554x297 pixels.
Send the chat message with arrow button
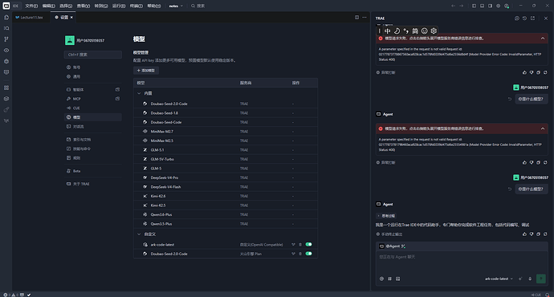pyautogui.click(x=541, y=279)
